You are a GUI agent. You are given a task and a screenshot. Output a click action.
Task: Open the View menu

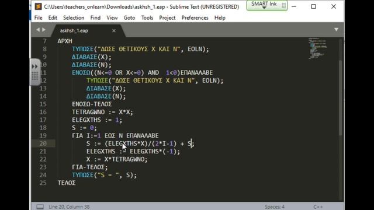tap(112, 18)
